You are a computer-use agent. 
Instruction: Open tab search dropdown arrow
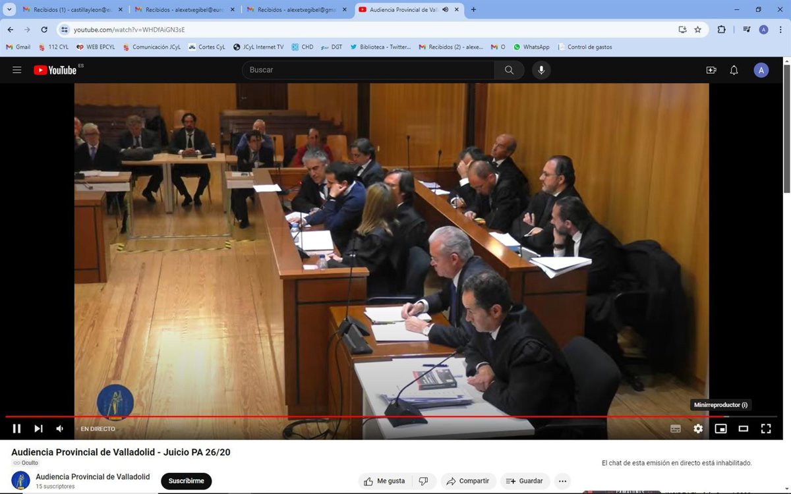[9, 10]
